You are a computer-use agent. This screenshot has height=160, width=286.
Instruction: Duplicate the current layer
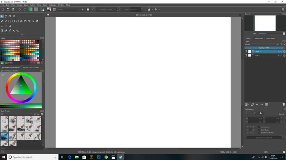coord(252,104)
